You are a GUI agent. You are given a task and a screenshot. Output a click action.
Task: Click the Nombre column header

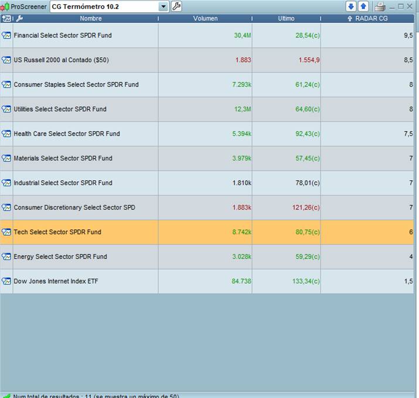91,19
